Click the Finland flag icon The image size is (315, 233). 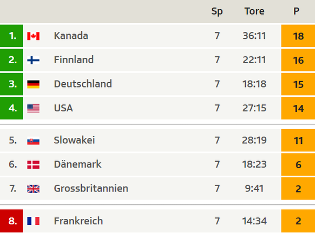point(34,60)
